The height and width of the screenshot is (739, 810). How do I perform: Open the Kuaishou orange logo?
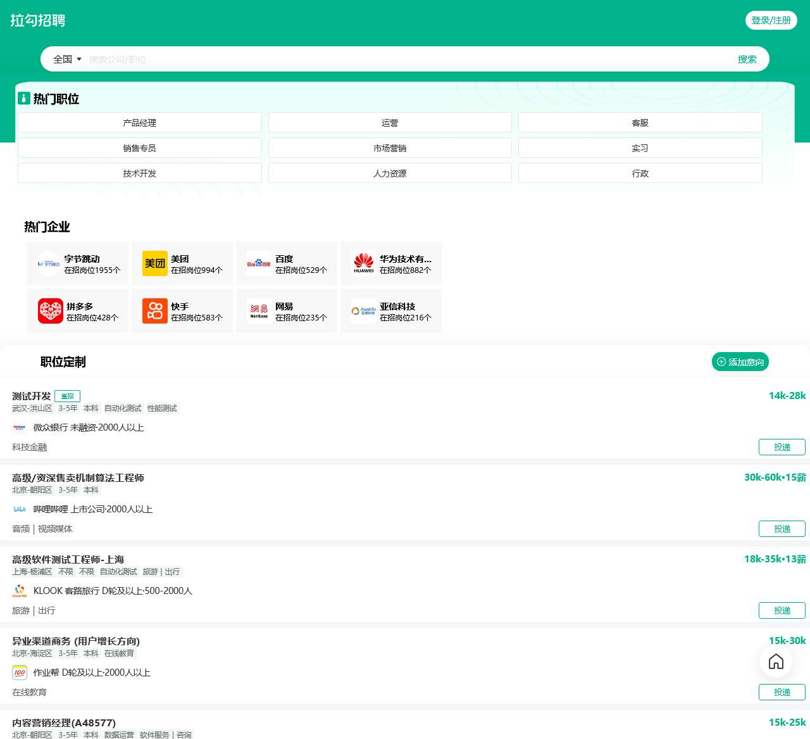pyautogui.click(x=154, y=311)
